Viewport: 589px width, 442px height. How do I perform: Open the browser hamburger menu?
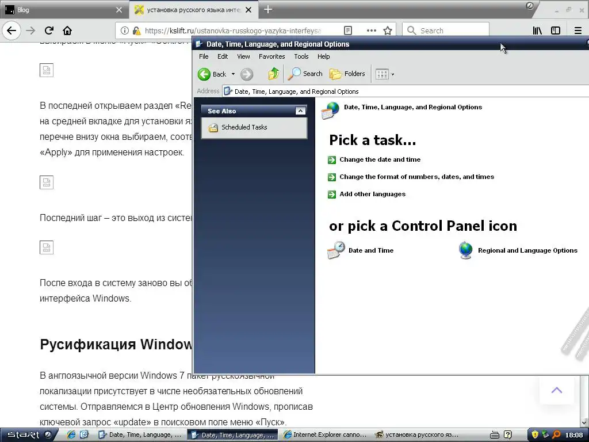tap(578, 31)
